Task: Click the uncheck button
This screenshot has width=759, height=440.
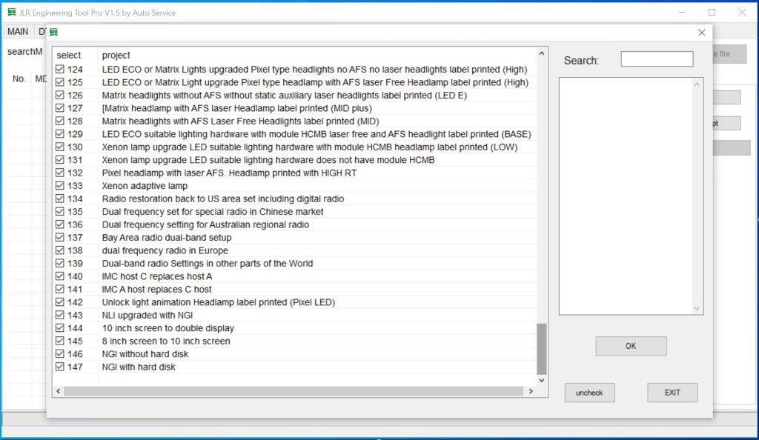Action: (x=589, y=393)
